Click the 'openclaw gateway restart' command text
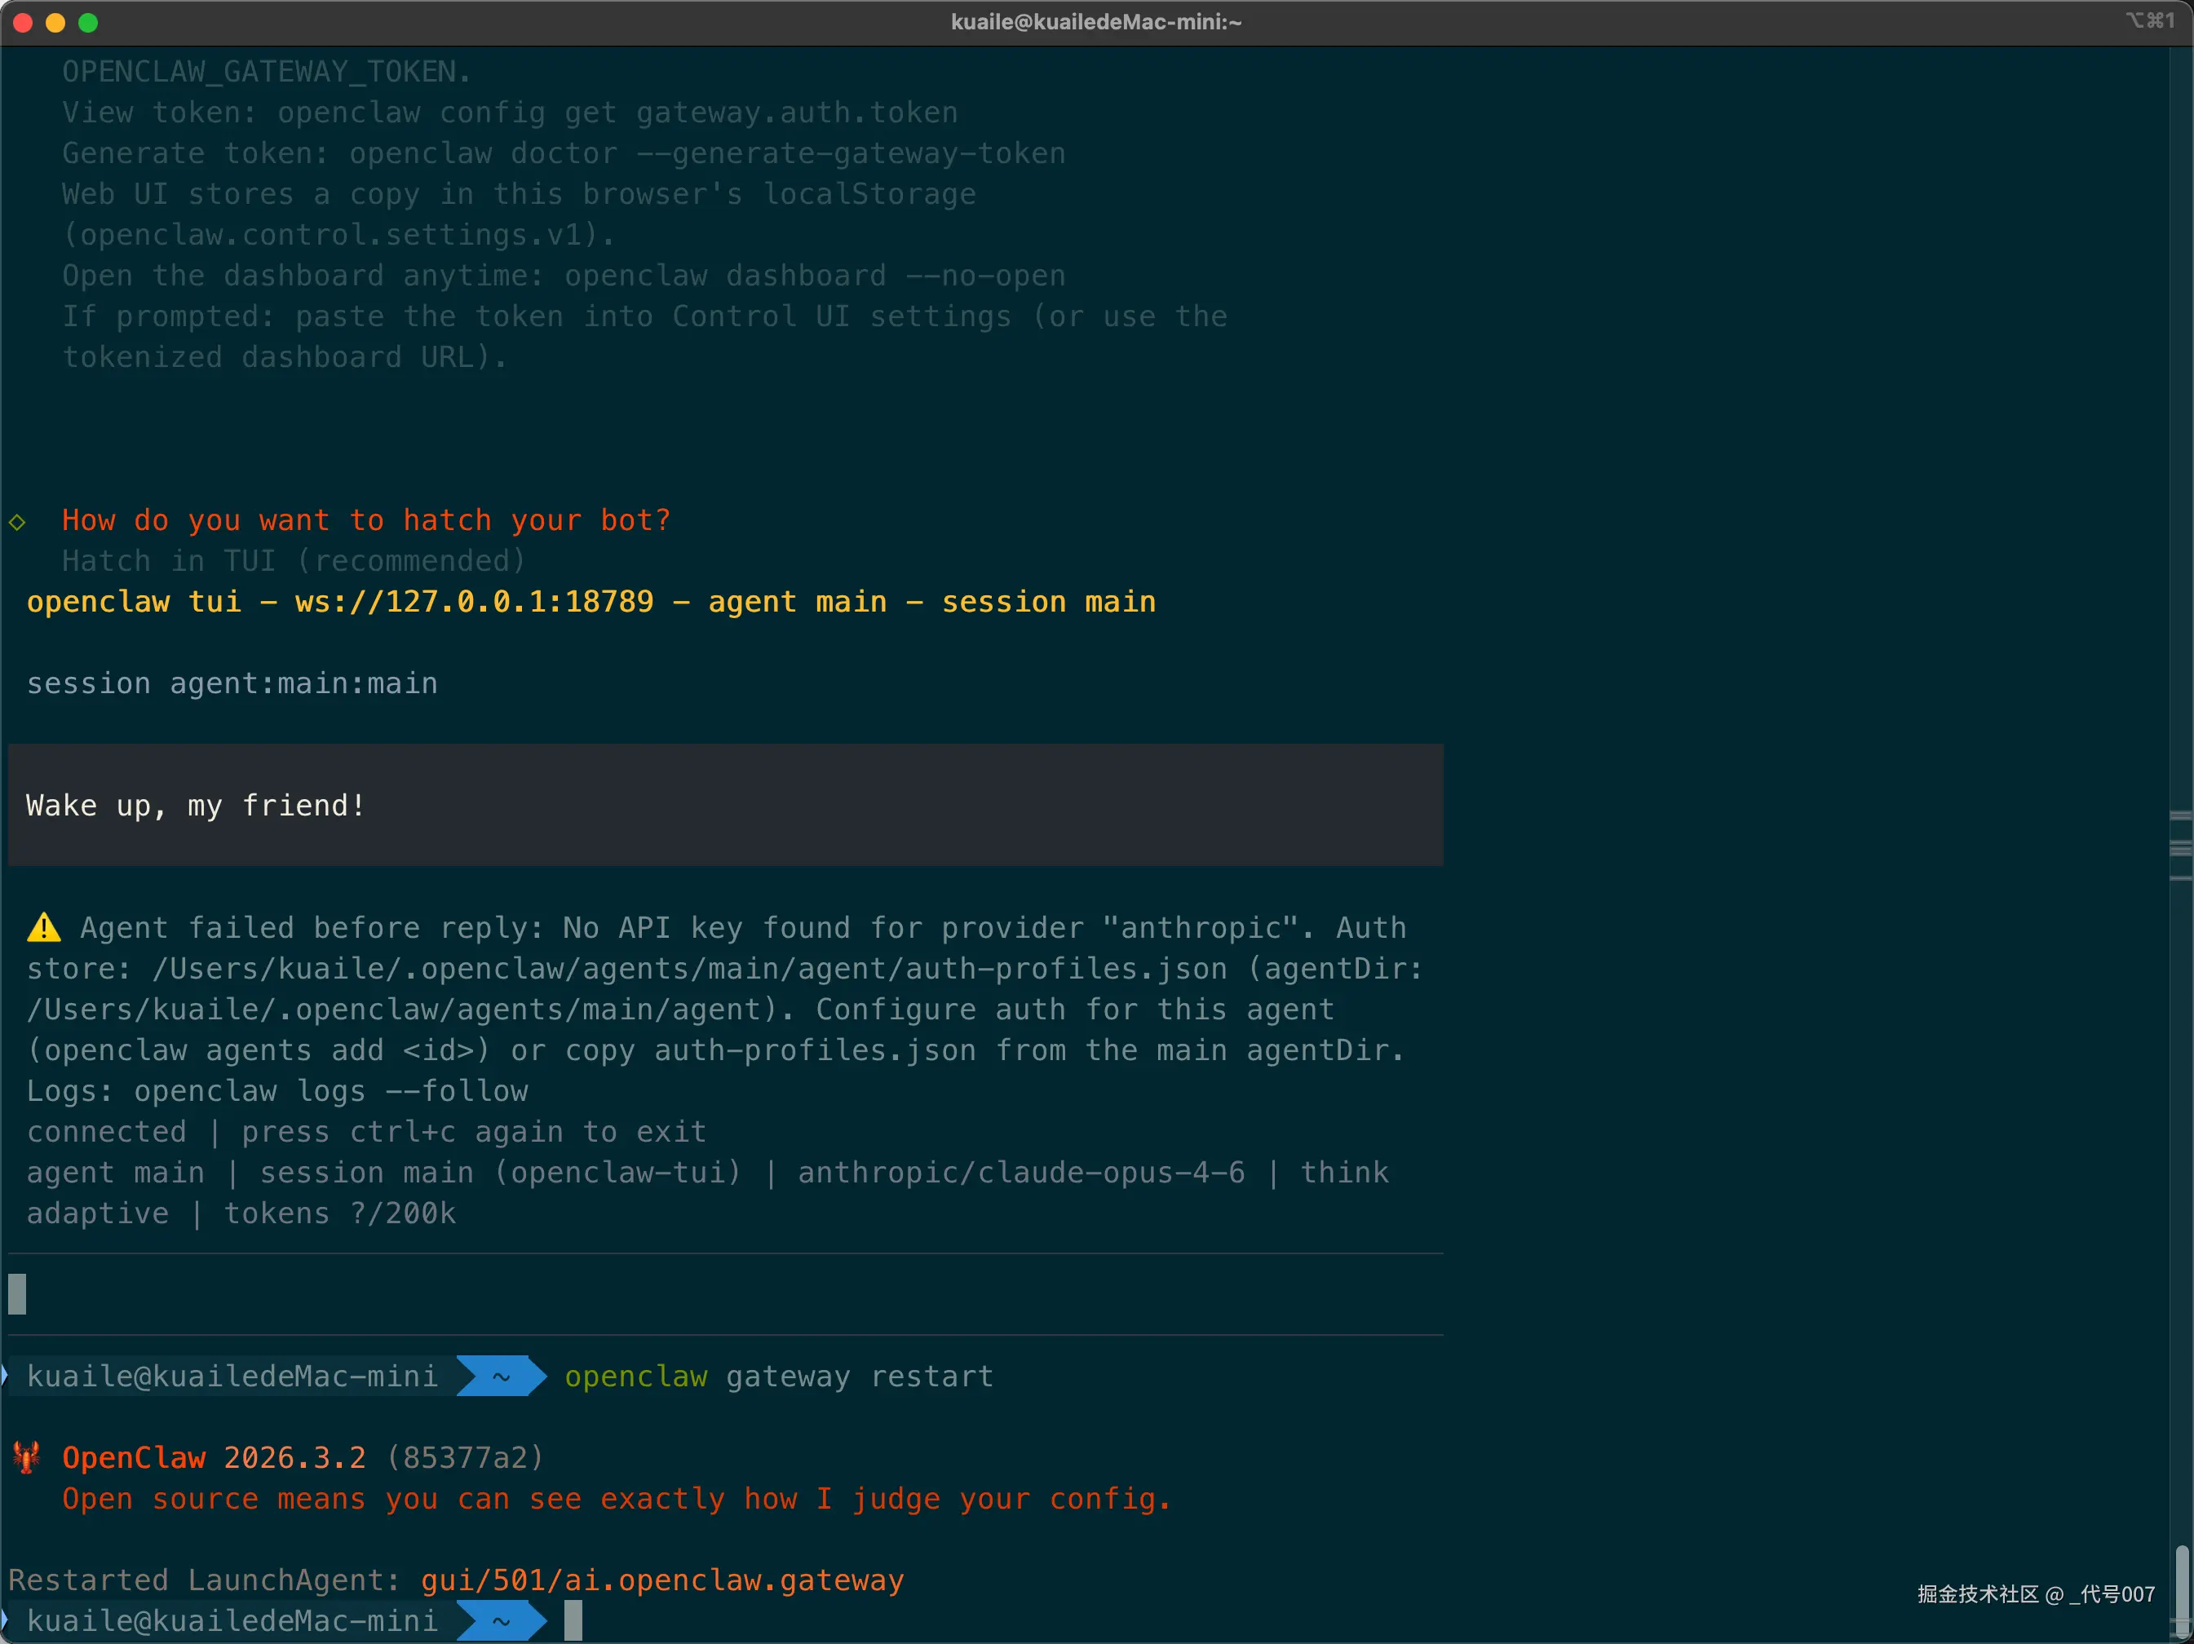This screenshot has height=1644, width=2194. coord(779,1377)
